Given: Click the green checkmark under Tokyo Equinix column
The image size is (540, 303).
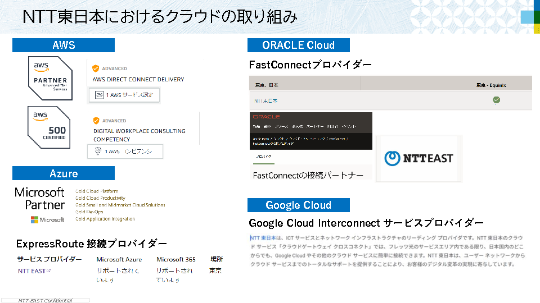Looking at the screenshot, I should [496, 100].
